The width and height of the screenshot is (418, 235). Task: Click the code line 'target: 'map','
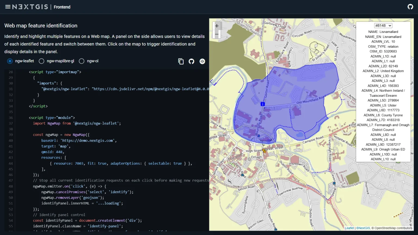click(x=56, y=146)
